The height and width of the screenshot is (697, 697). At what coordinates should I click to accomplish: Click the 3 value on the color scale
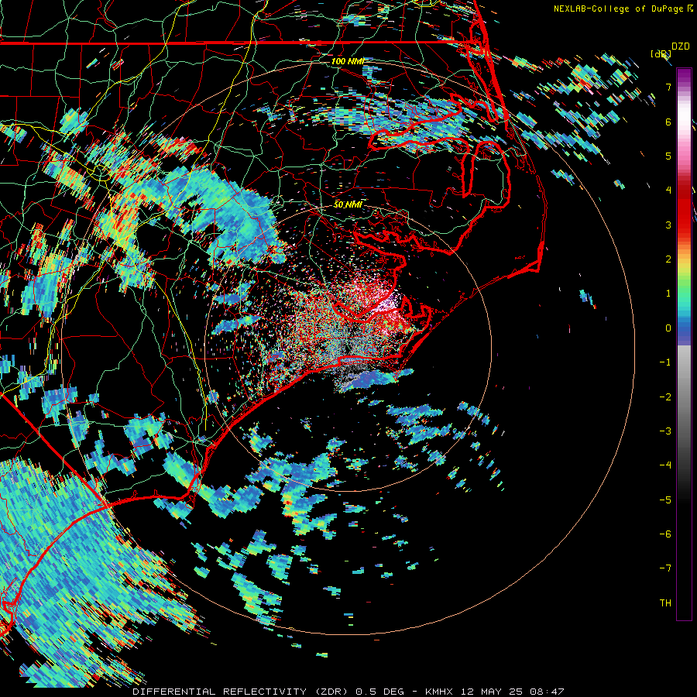tap(668, 225)
